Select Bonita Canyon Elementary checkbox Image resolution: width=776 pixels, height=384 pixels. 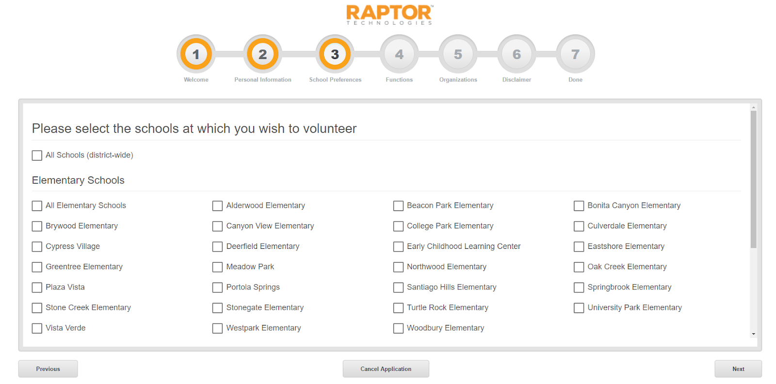pyautogui.click(x=579, y=206)
